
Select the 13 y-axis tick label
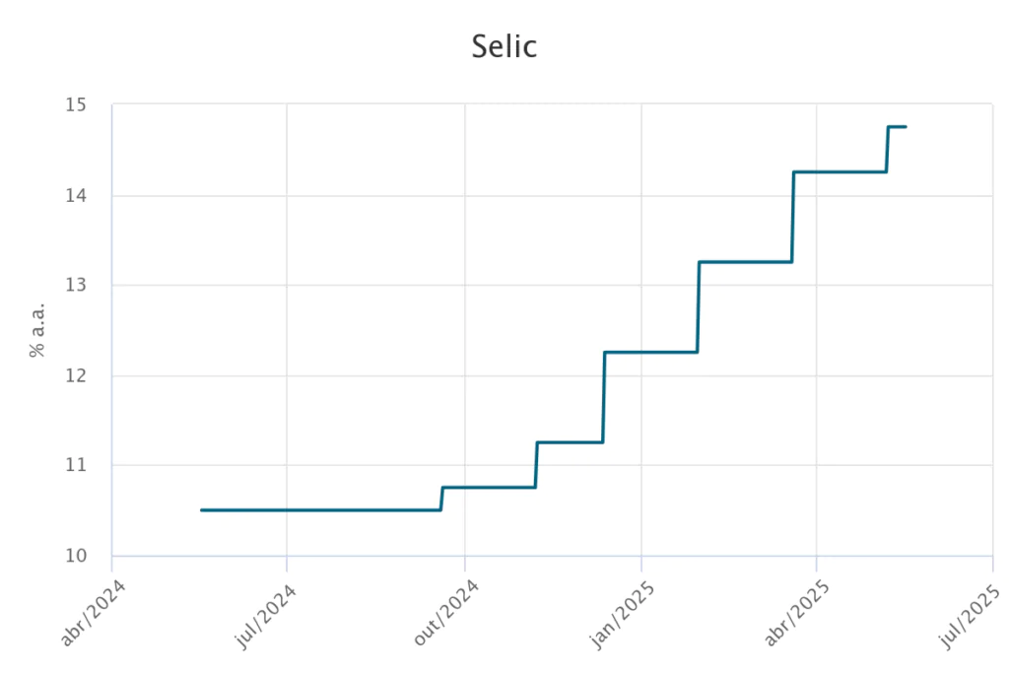point(77,286)
